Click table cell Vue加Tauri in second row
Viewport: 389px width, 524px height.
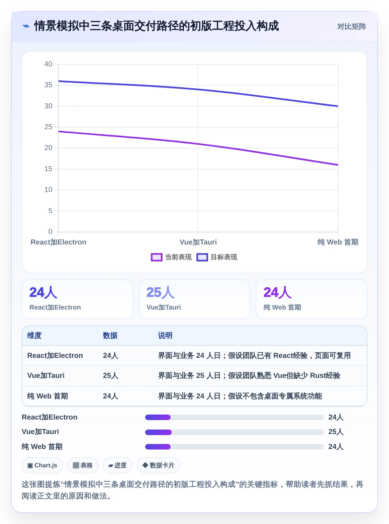point(46,376)
